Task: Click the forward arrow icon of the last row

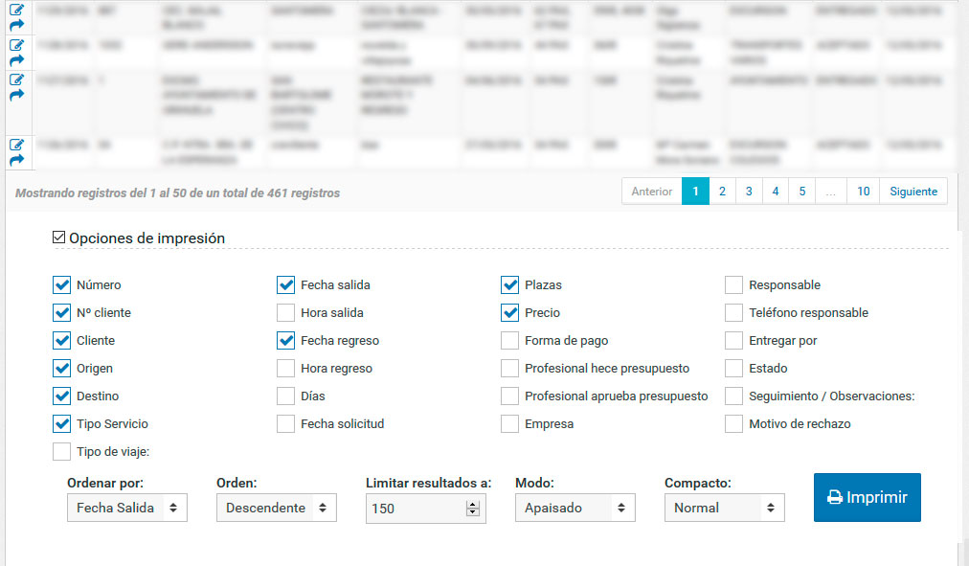Action: point(16,159)
